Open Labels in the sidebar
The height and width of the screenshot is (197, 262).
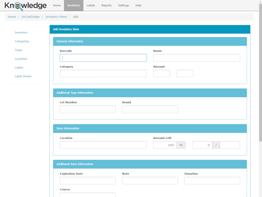[x=19, y=67]
